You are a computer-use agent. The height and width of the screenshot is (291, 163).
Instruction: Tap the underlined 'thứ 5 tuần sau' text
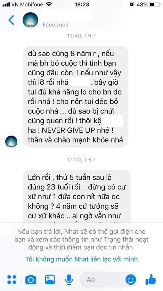tap(81, 178)
